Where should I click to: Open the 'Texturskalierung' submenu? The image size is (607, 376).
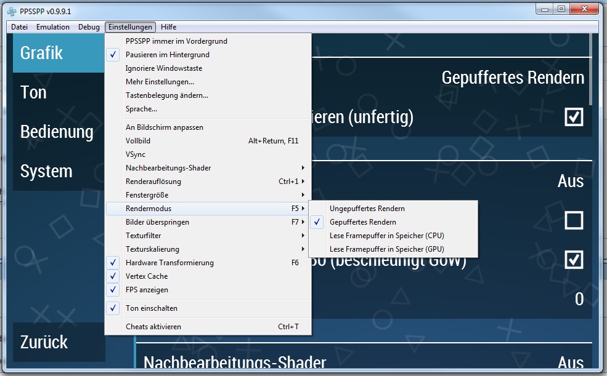pos(152,249)
